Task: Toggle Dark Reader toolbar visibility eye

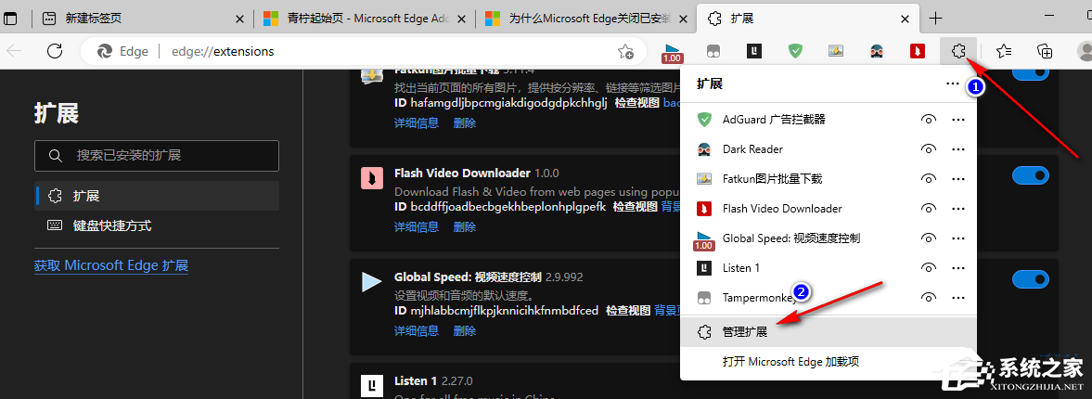Action: pyautogui.click(x=928, y=149)
